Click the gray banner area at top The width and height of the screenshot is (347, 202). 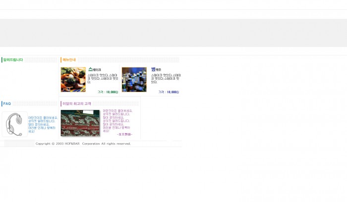pos(173,33)
